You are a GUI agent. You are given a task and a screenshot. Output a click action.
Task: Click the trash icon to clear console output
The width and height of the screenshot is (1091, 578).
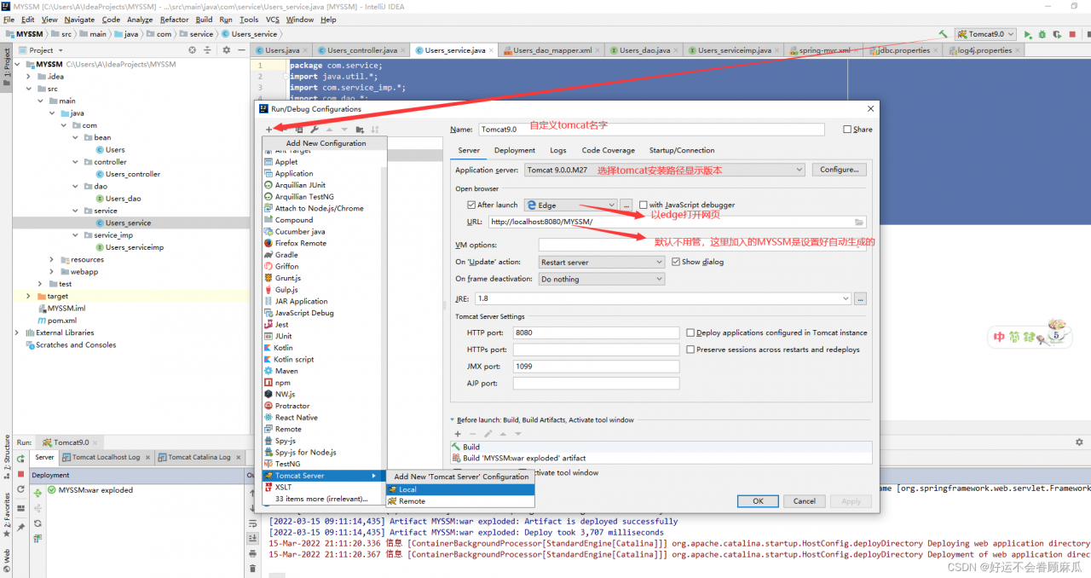pos(252,569)
